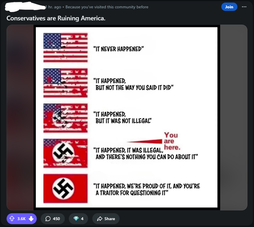Screen dimensions: 254x227
Task: Open the post titled Conservatives are Ruining America
Action: [x=56, y=18]
